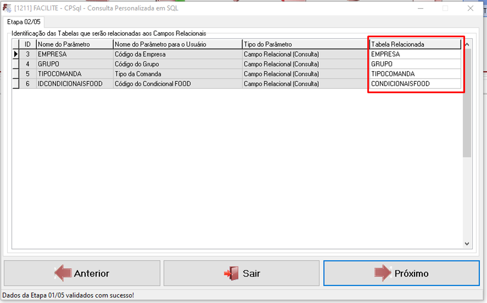Select the Etapa 02/05 tab
487x303 pixels.
(x=23, y=22)
